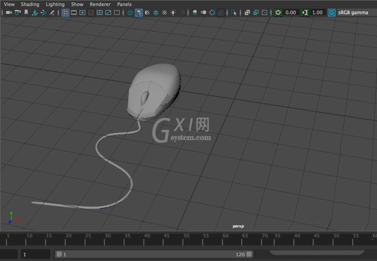
Task: Click the Lock Camera icon
Action: click(18, 12)
